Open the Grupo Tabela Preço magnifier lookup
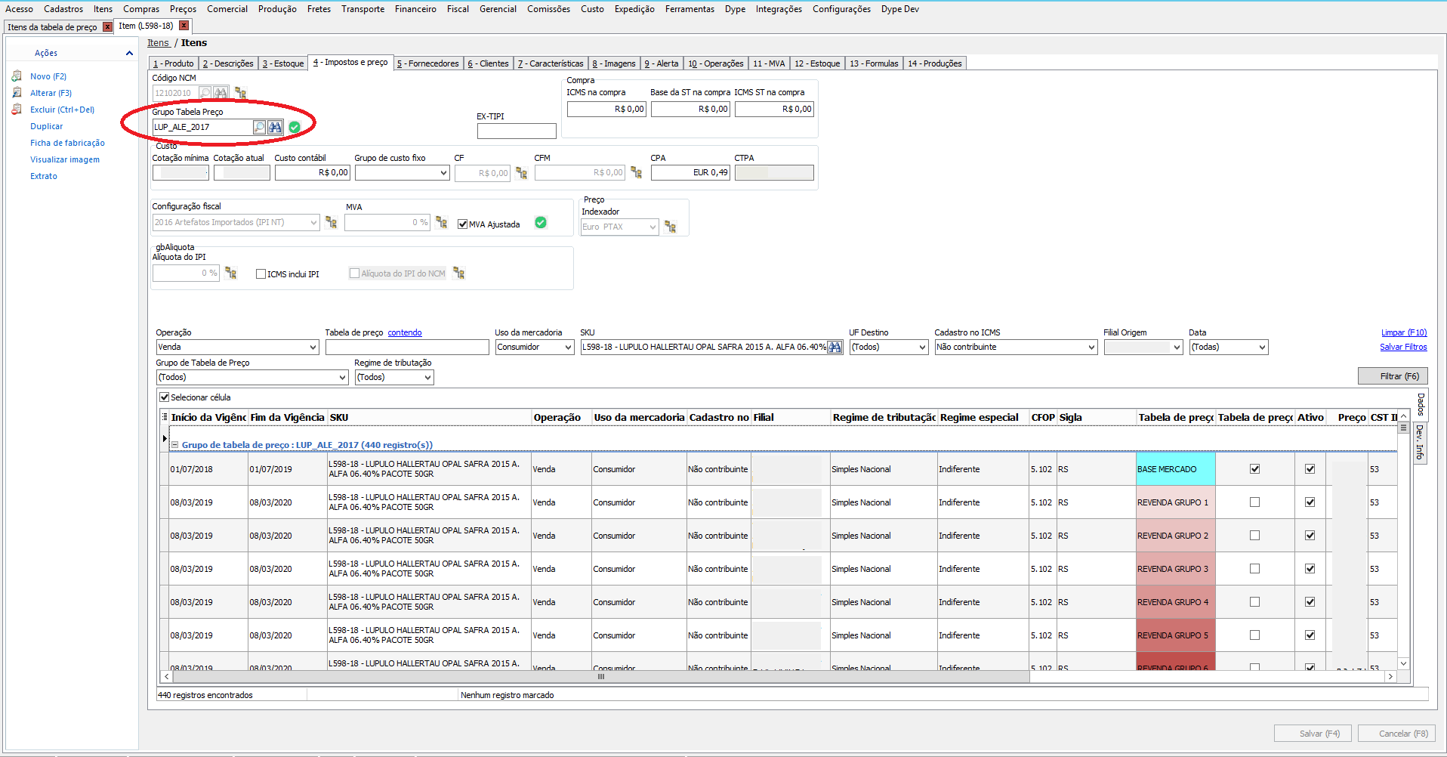 pos(259,127)
